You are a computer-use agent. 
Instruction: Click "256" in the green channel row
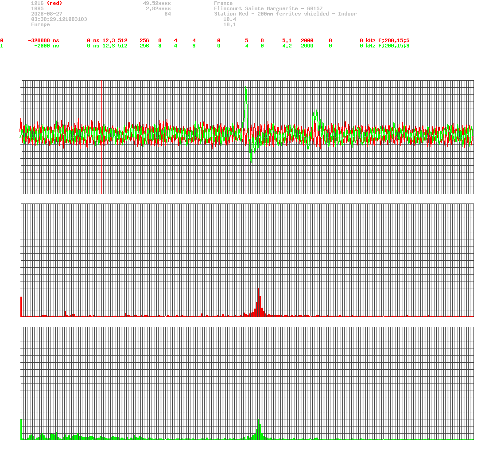pyautogui.click(x=144, y=46)
